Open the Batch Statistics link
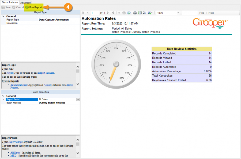The height and width of the screenshot is (159, 241). click(x=19, y=85)
